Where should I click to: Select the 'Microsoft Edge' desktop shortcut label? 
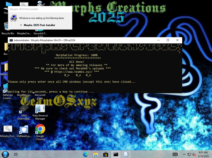click(x=40, y=96)
